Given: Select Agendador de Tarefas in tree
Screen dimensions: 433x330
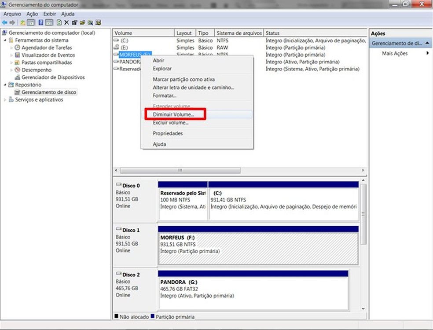Looking at the screenshot, I should point(47,48).
